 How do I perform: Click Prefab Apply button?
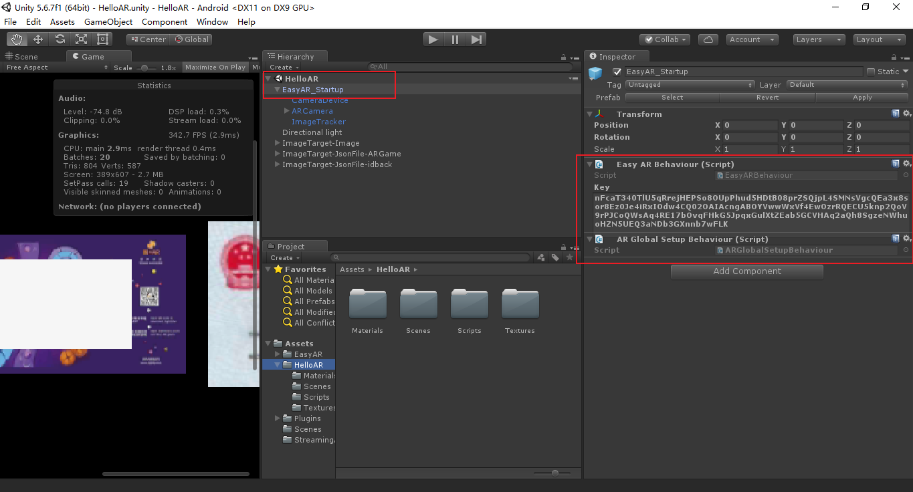[x=862, y=97]
